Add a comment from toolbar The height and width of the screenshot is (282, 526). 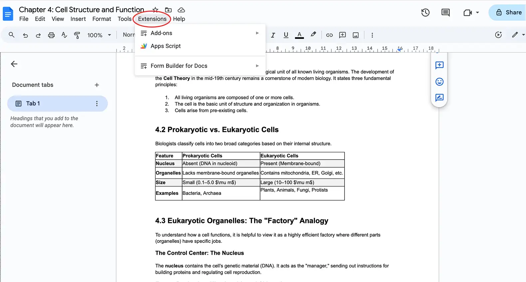tap(342, 35)
